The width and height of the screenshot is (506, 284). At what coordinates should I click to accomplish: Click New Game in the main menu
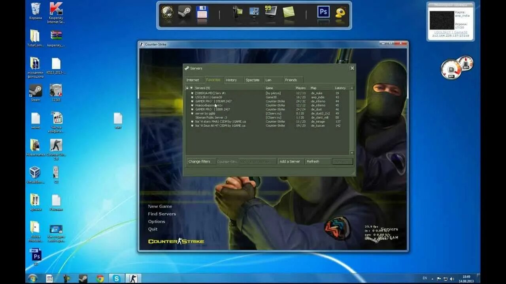pos(160,206)
